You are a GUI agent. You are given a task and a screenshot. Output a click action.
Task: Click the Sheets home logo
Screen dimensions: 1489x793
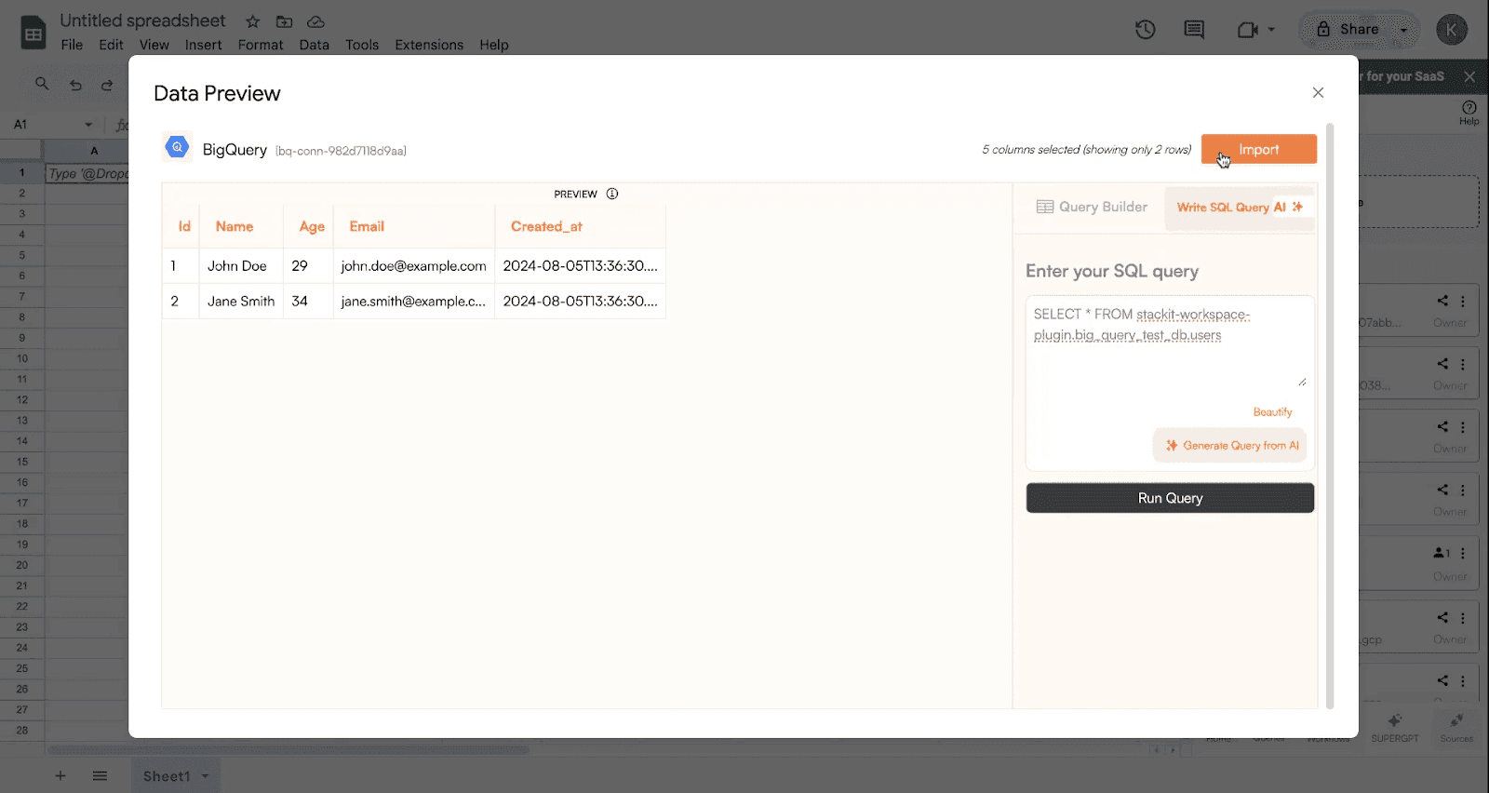tap(34, 33)
